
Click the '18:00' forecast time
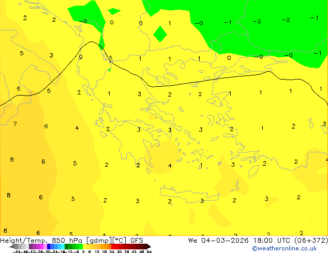tap(263, 241)
